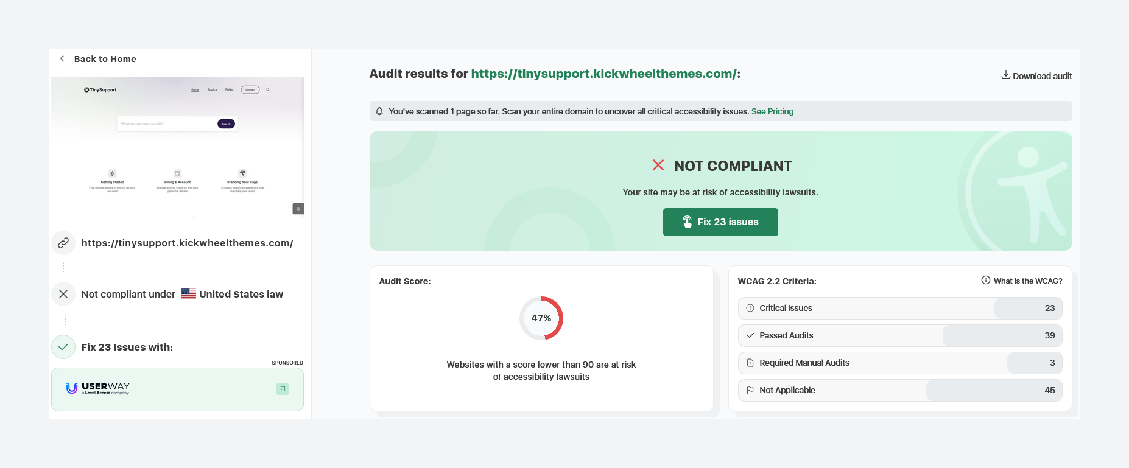Click the Passed Audits count 39
The image size is (1129, 468).
click(x=1050, y=335)
